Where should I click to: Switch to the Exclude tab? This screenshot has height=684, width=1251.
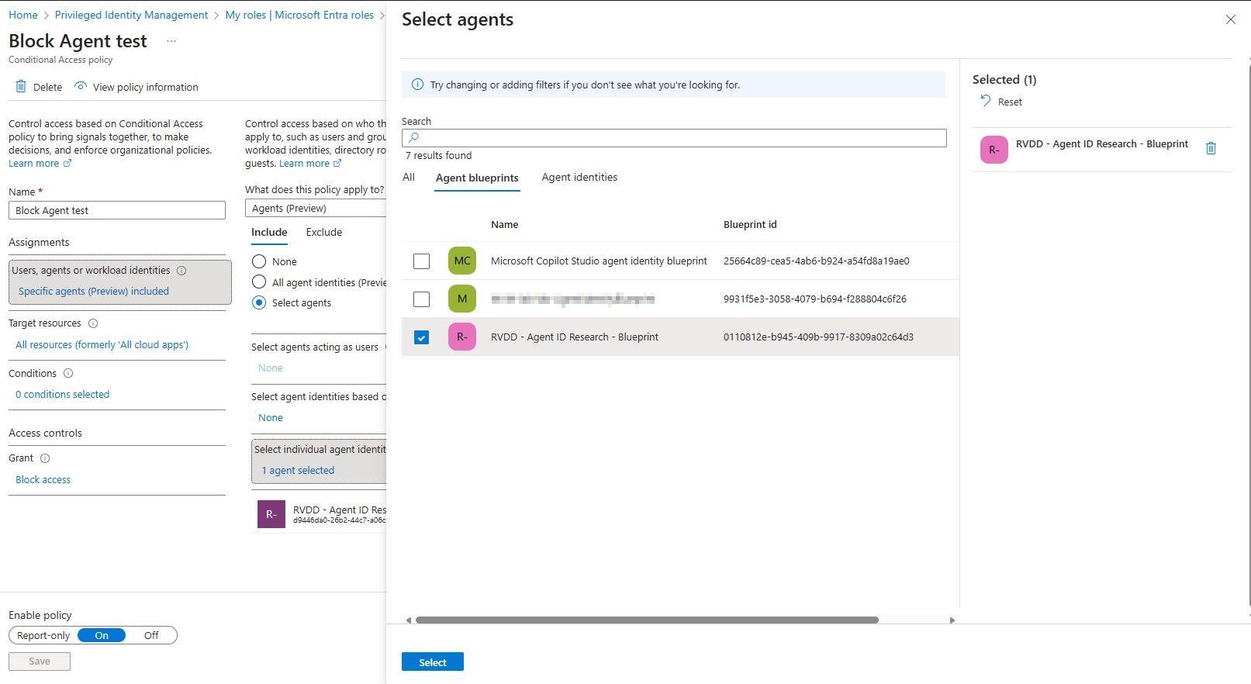323,233
